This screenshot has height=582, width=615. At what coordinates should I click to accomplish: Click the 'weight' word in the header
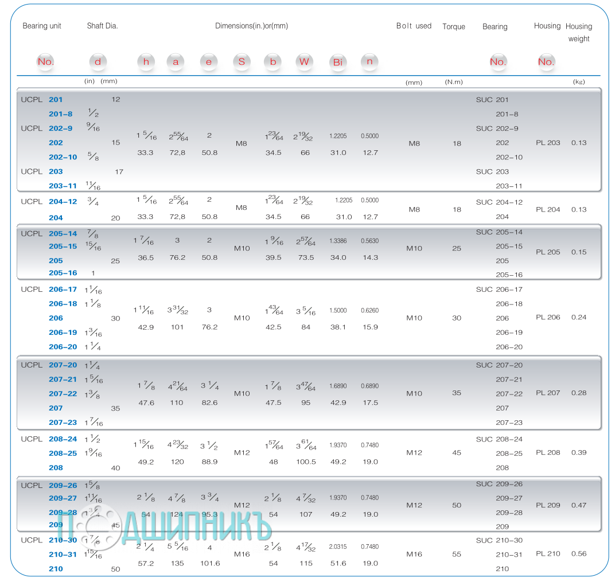579,39
